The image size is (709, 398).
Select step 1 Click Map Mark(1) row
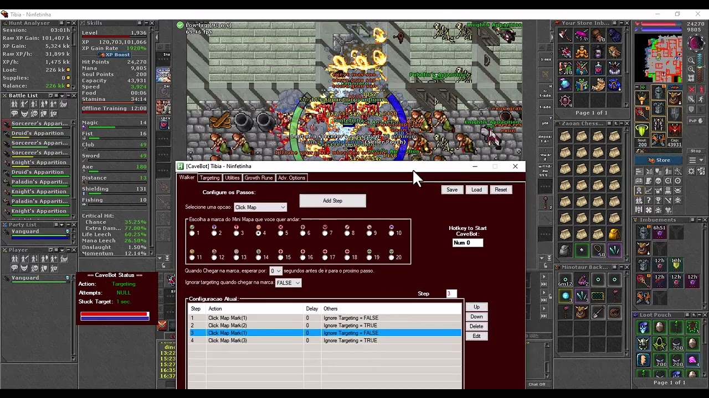pyautogui.click(x=325, y=318)
